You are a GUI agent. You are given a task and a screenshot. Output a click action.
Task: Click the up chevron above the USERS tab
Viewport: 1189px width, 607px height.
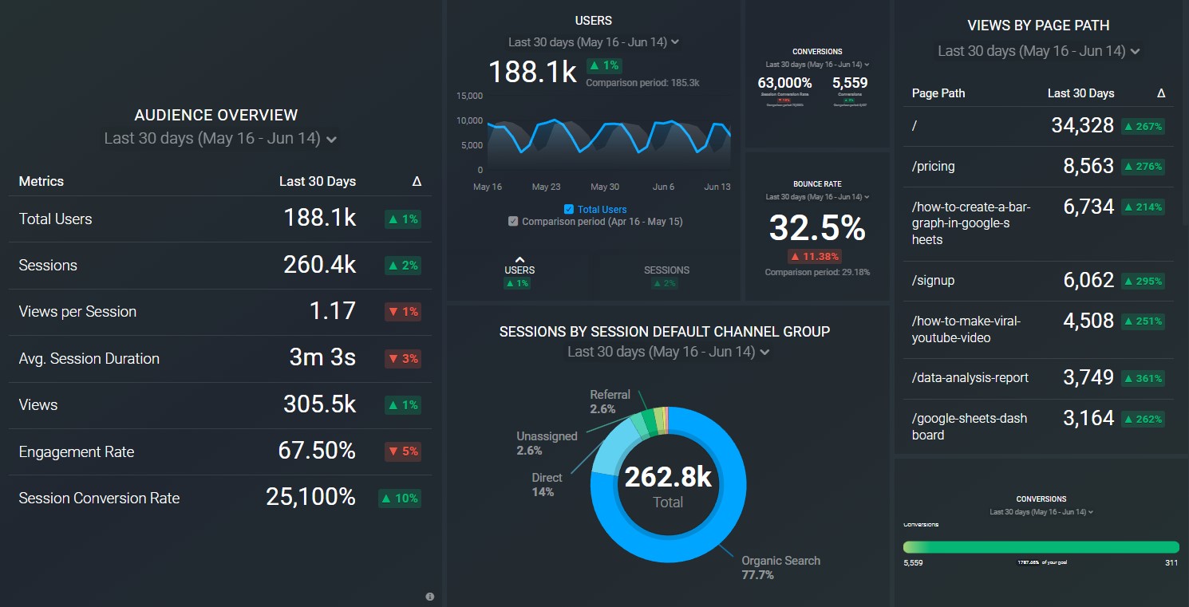tap(519, 260)
